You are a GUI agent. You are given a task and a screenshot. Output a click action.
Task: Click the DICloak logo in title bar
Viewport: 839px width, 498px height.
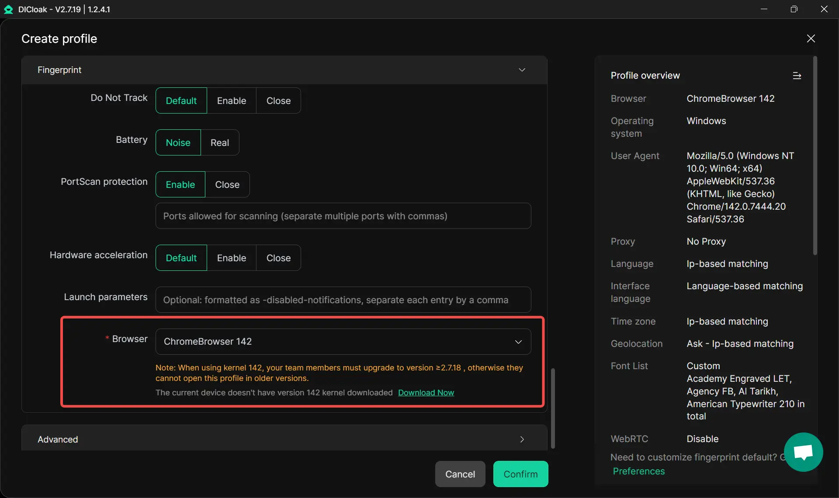tap(8, 9)
